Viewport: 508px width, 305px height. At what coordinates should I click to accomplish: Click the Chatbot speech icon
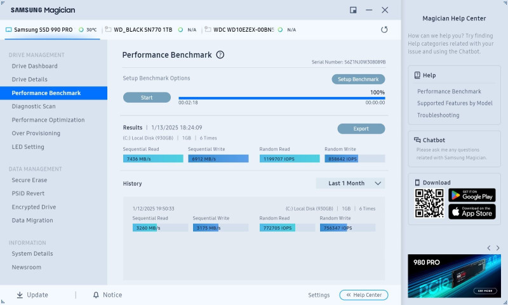417,140
